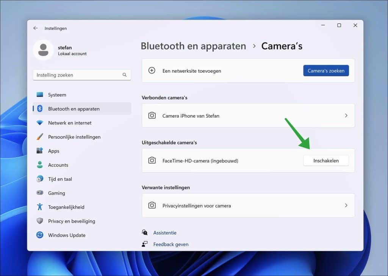This screenshot has width=388, height=276.
Task: Click the Assistentie help link
Action: click(x=164, y=233)
